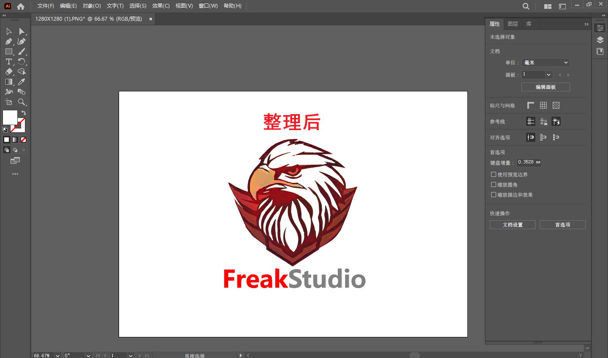Set paint to None swatch
This screenshot has height=358, width=608.
[23, 139]
